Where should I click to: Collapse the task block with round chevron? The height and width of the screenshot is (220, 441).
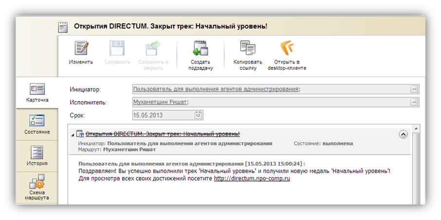coord(403,135)
